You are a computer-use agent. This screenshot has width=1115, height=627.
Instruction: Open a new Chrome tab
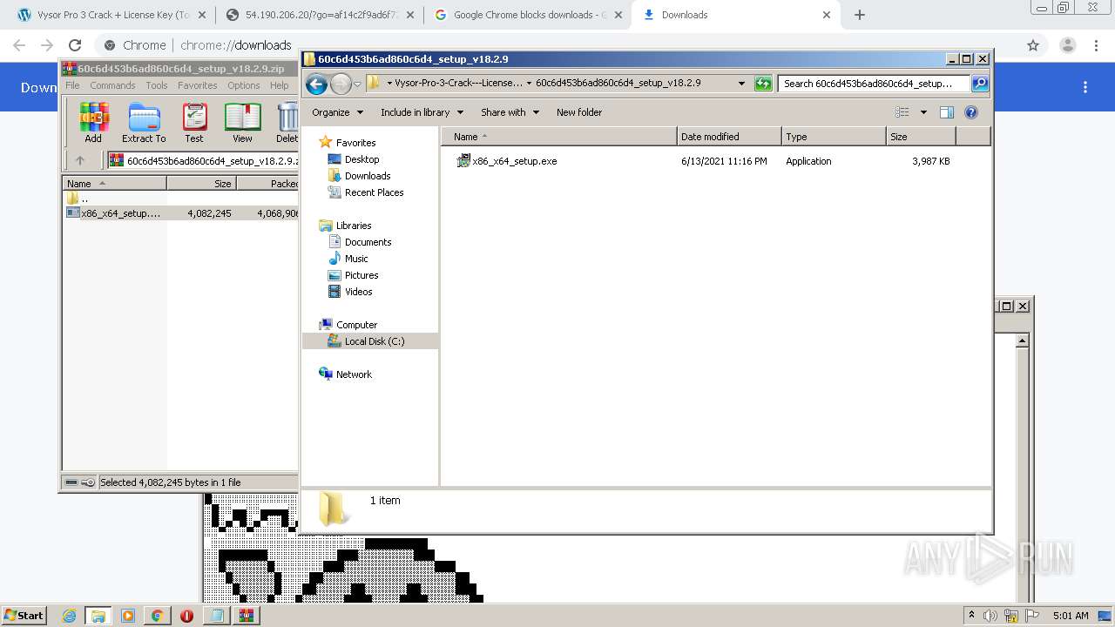(860, 15)
